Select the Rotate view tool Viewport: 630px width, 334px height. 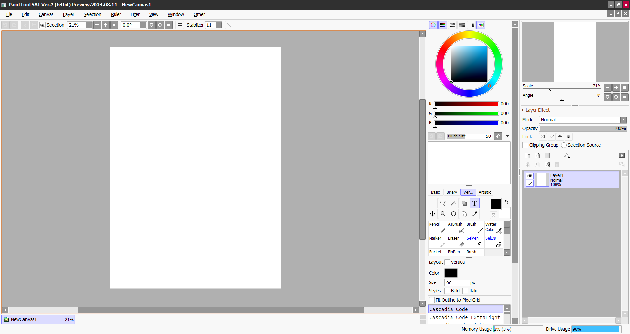[x=453, y=214]
